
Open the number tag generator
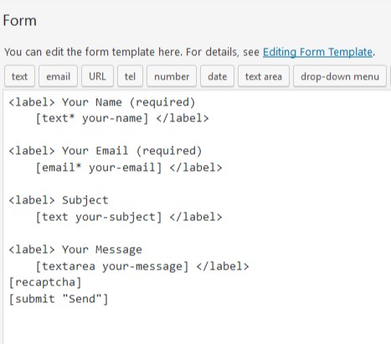coord(172,76)
